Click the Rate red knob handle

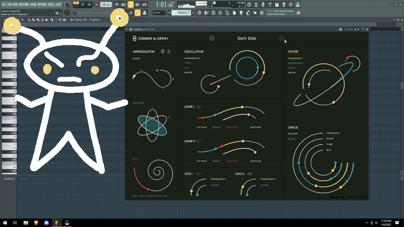point(148,189)
